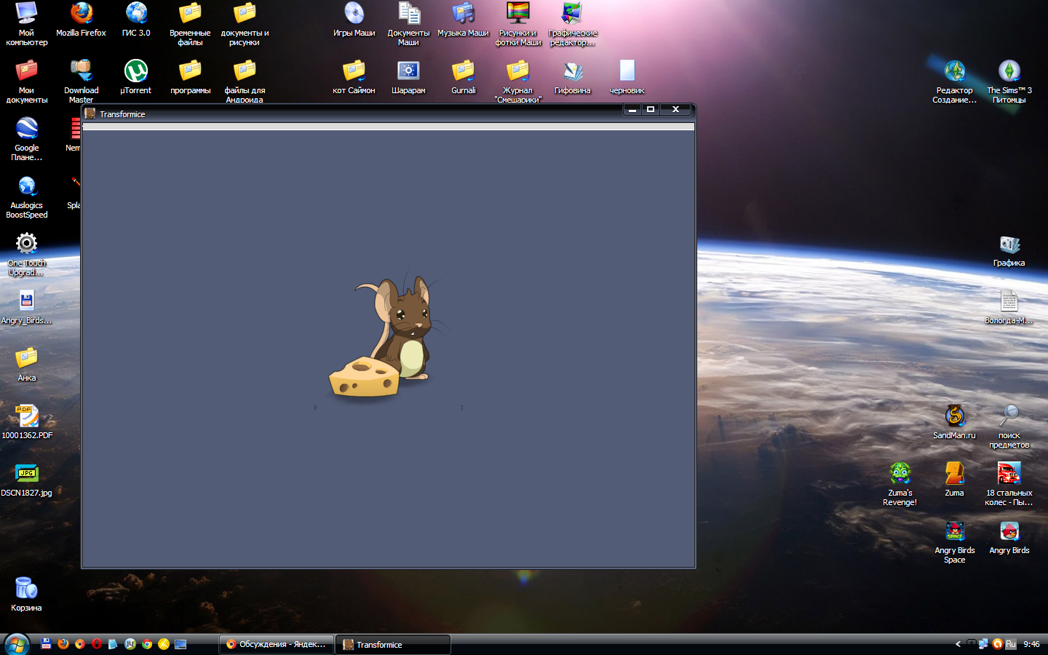Launch Google Chrome from quick launch
The image size is (1048, 655).
pyautogui.click(x=147, y=644)
